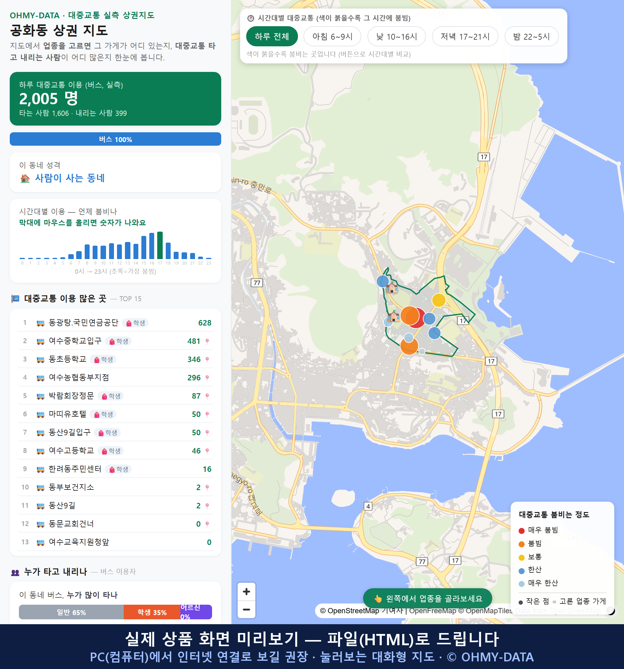This screenshot has height=669, width=624.
Task: Click the 어르신 0% purple bar segment
Action: 196,612
